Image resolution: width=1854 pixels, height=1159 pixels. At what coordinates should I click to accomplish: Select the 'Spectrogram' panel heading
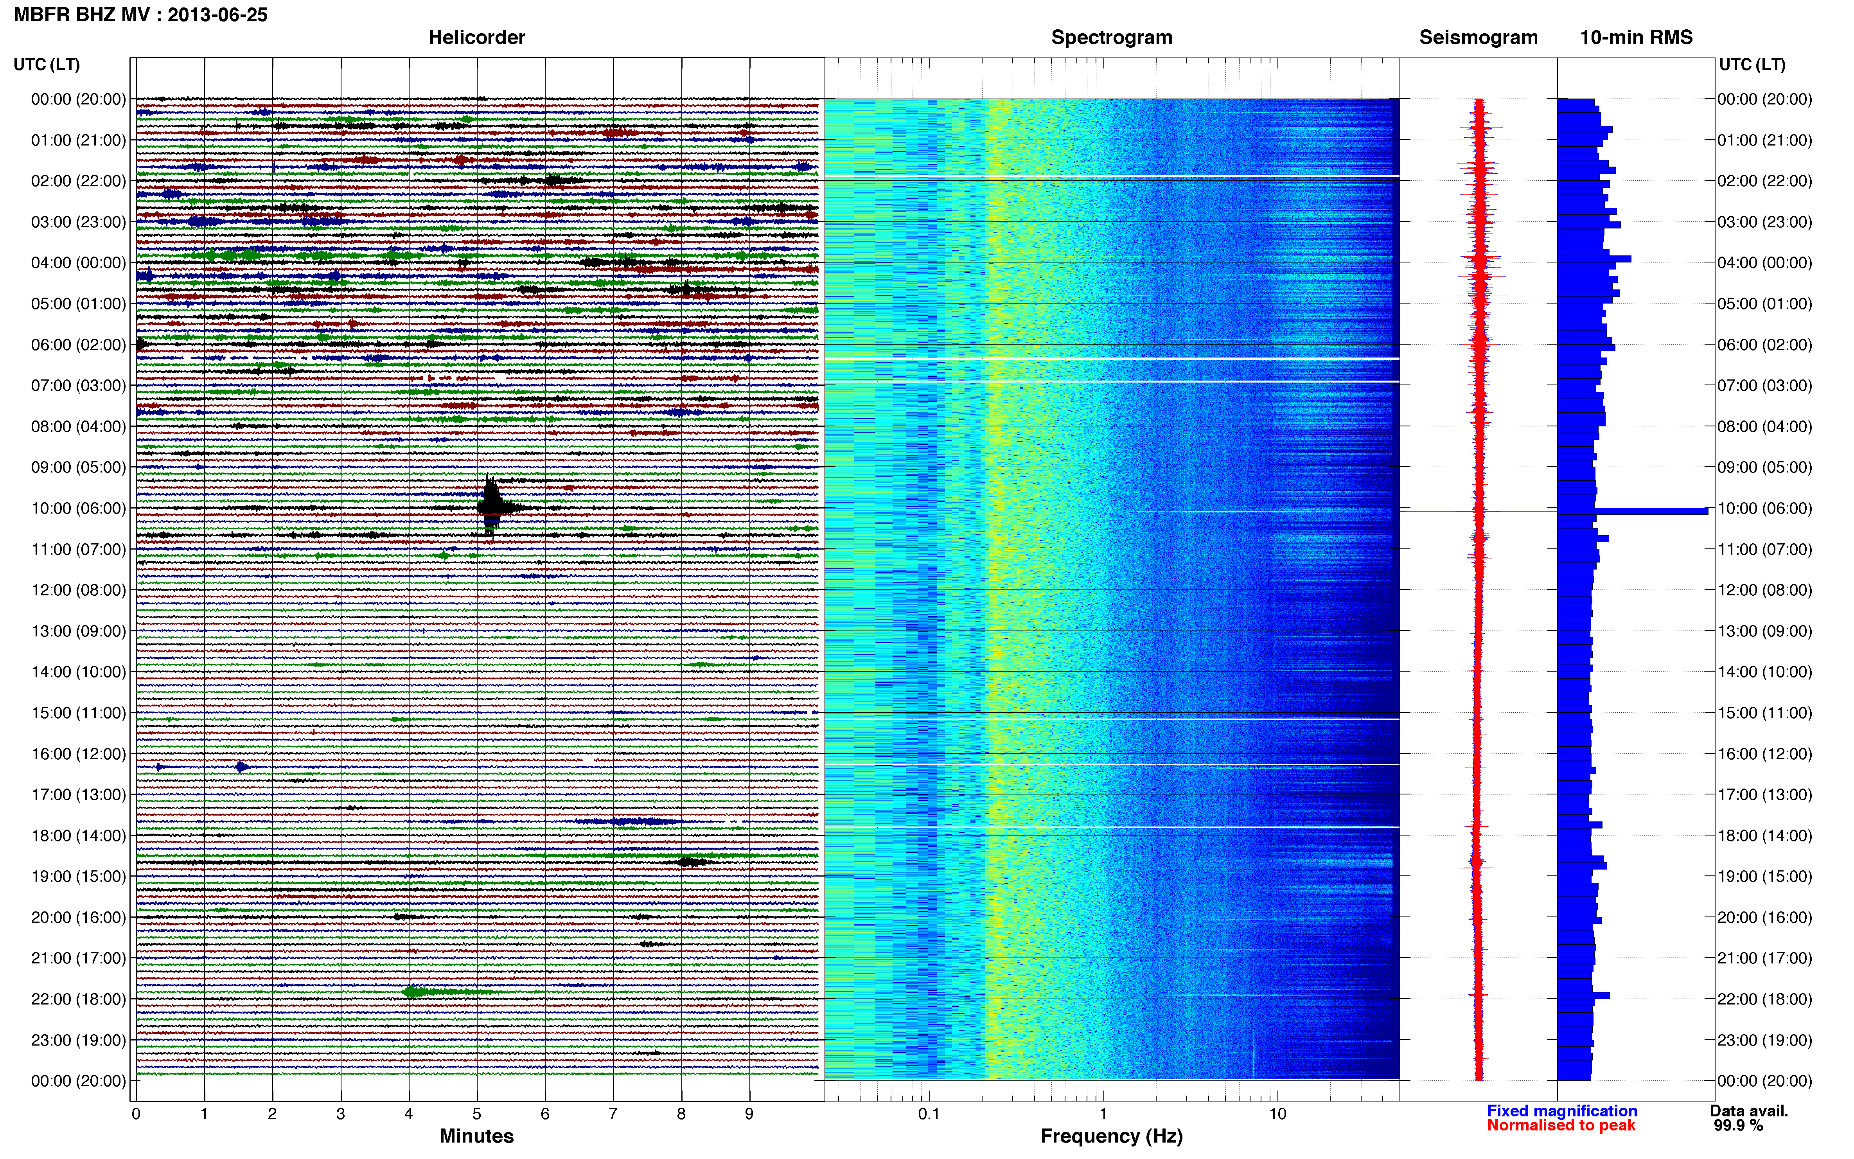point(1111,38)
